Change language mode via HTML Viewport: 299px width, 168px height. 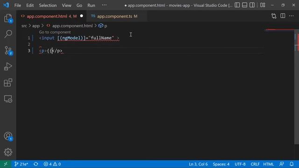tap(269, 164)
